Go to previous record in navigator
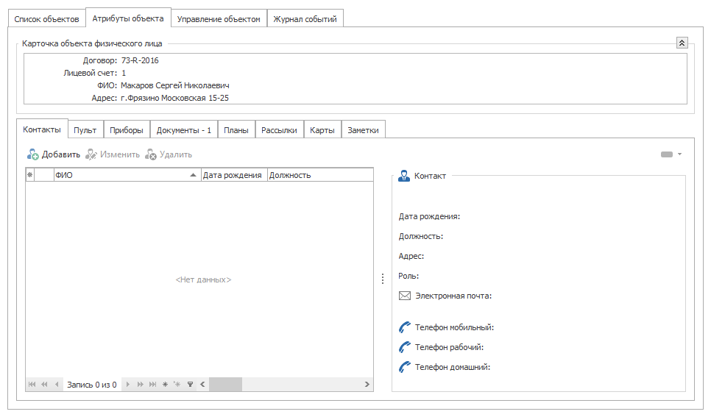This screenshot has width=711, height=417. 57,385
